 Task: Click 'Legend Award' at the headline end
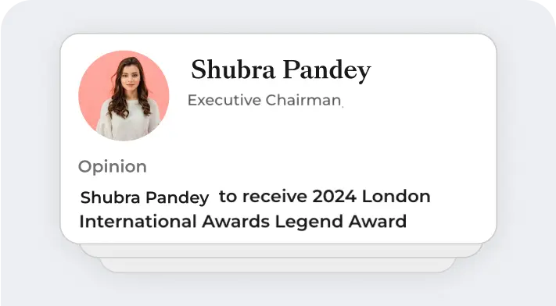click(341, 222)
